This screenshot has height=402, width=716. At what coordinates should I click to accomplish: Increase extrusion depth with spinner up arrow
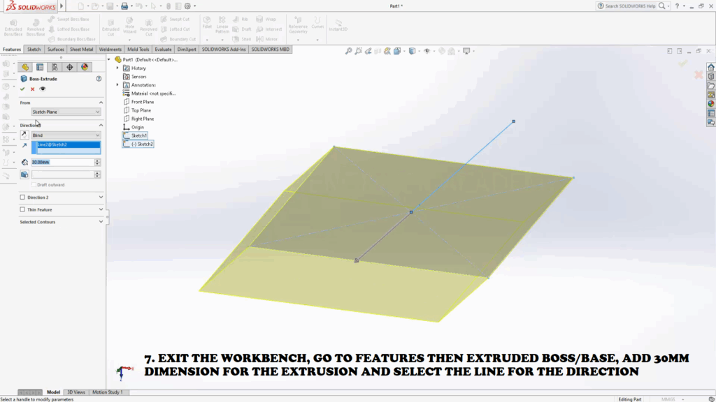pyautogui.click(x=97, y=160)
